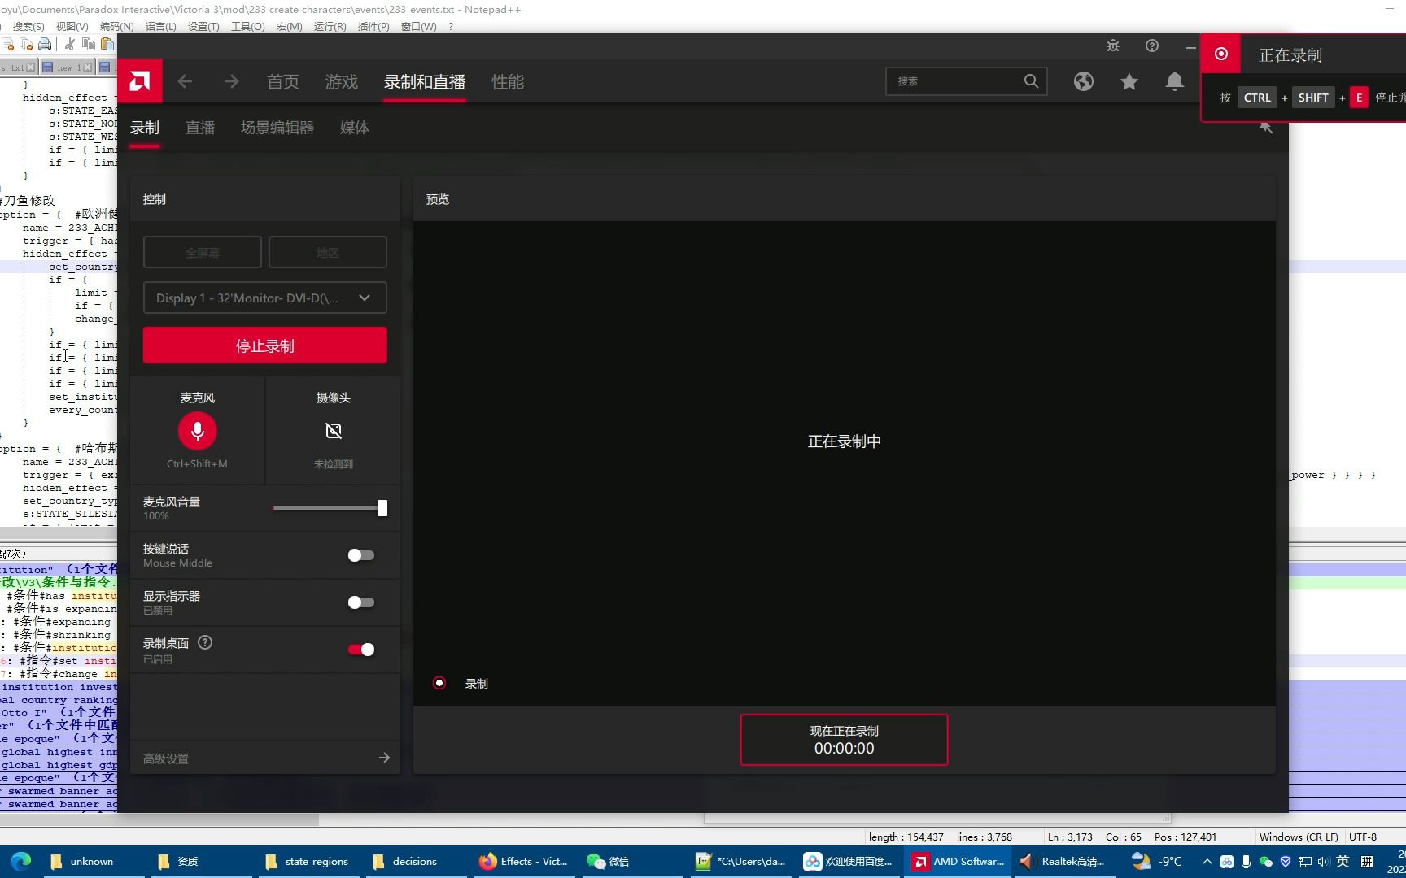
Task: Click Notepad++ print toolbar icon
Action: point(45,44)
